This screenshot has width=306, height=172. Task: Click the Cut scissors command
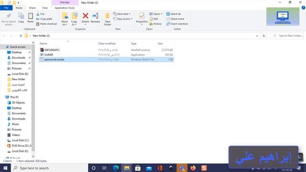[x=40, y=14]
